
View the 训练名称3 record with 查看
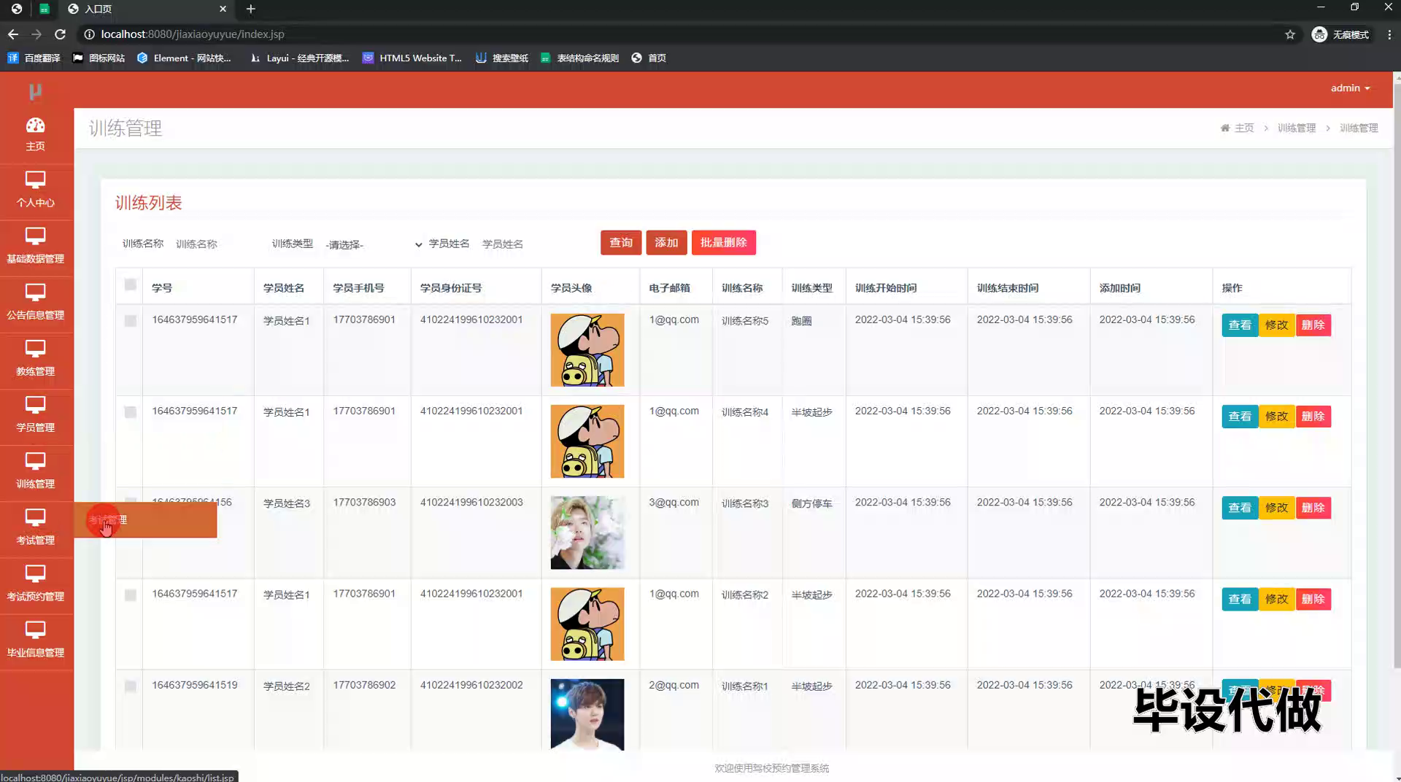[x=1240, y=507]
